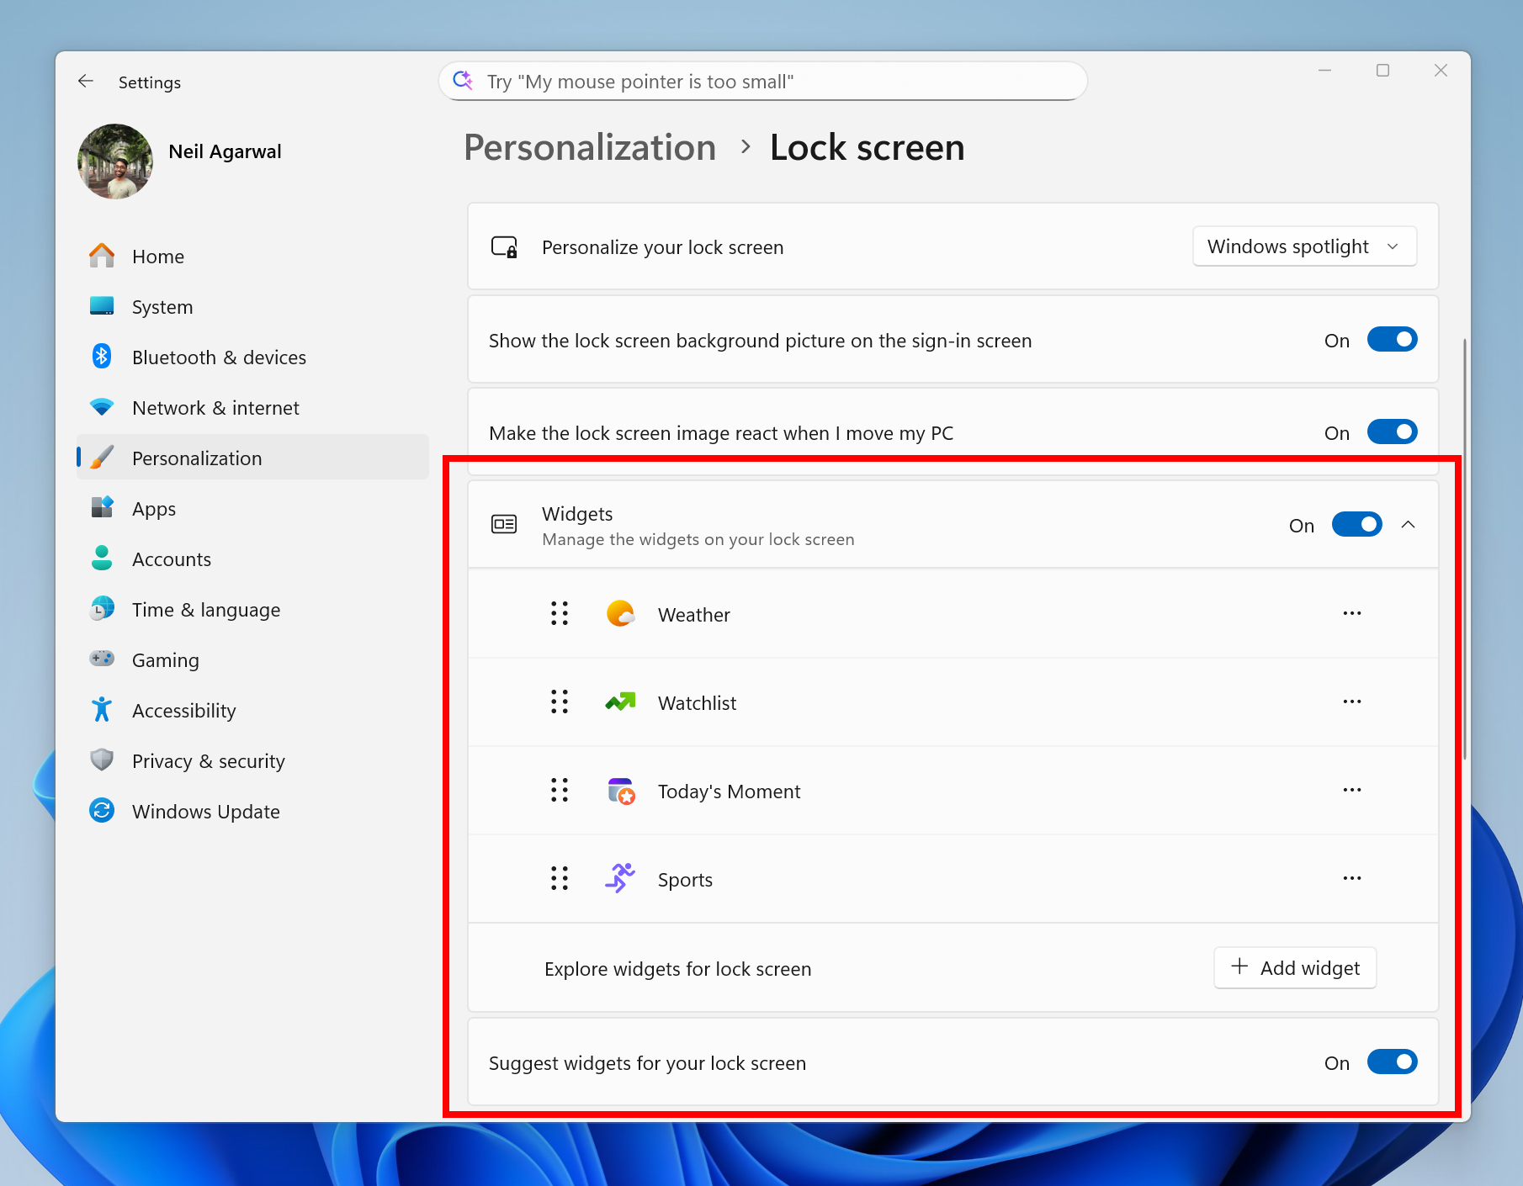
Task: Disable lock screen image reacting to PC movement
Action: pyautogui.click(x=1392, y=432)
